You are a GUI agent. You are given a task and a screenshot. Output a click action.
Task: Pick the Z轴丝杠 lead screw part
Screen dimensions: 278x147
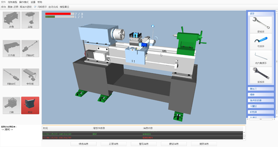point(30,48)
